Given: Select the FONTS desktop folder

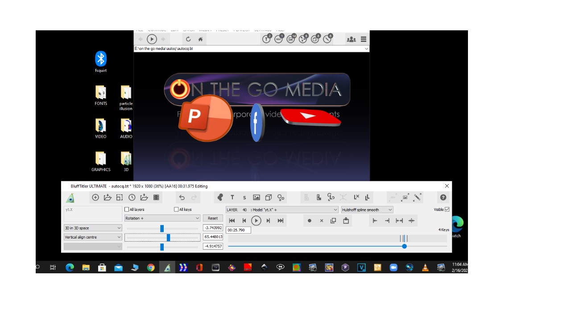Looking at the screenshot, I should [x=101, y=95].
